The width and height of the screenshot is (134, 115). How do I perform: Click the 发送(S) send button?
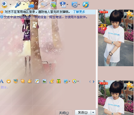(x=83, y=112)
